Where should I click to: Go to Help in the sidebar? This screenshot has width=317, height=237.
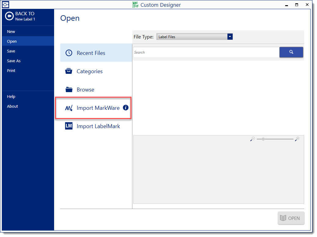tap(11, 96)
